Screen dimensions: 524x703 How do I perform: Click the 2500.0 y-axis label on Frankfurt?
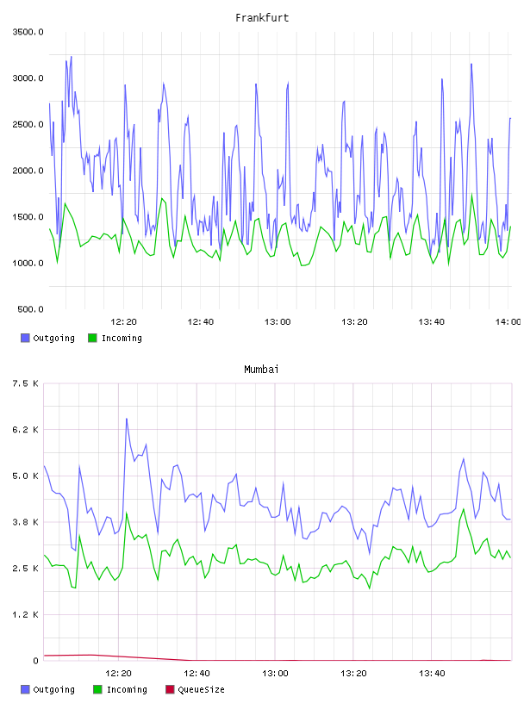click(x=28, y=124)
